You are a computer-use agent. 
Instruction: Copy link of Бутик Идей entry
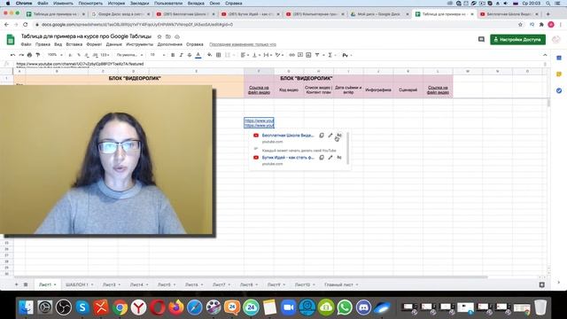322,158
